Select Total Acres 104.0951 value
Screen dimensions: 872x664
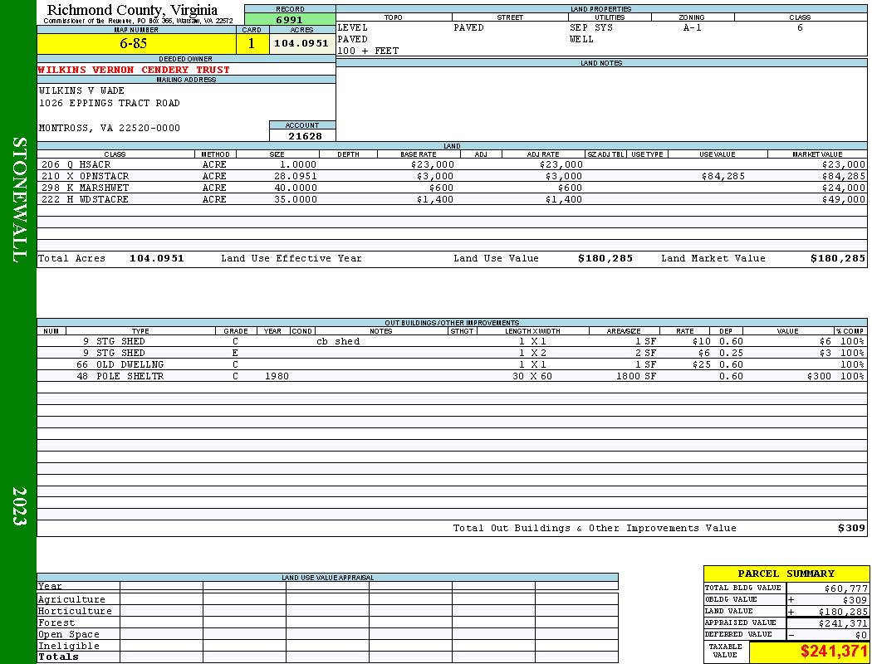click(156, 258)
